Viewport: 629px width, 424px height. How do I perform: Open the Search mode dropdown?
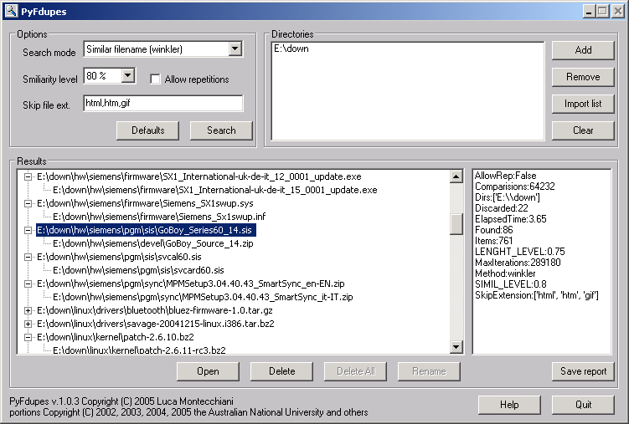click(x=235, y=49)
